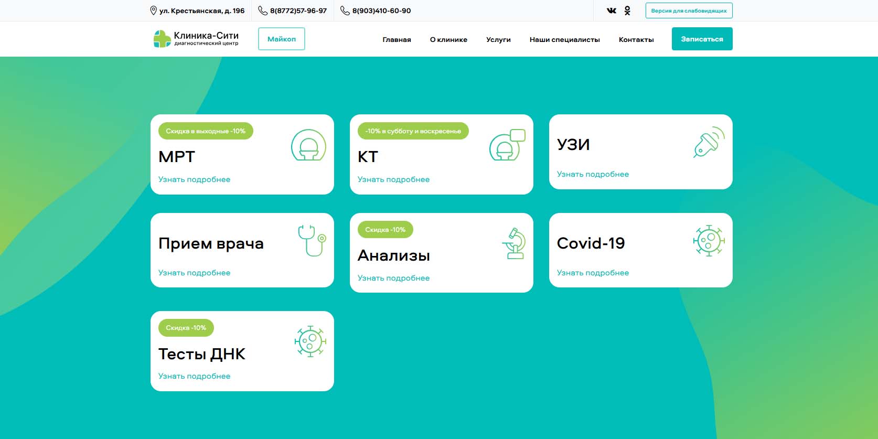Click Узнать подробнее under МРТ
The height and width of the screenshot is (439, 878).
pos(194,179)
